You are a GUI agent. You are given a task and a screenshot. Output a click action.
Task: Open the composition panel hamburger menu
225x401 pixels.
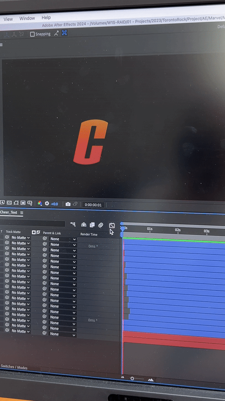point(1,45)
